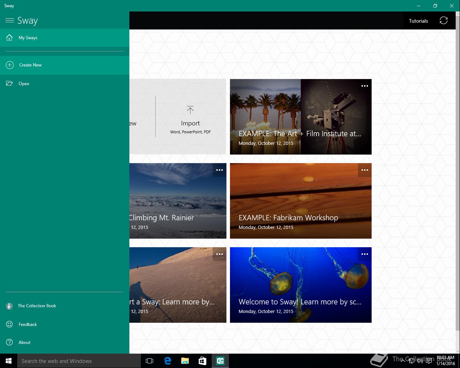
Task: Open Task View in taskbar
Action: tap(149, 361)
